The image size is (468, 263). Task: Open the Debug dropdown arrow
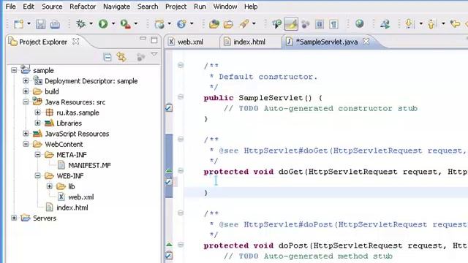[x=91, y=23]
